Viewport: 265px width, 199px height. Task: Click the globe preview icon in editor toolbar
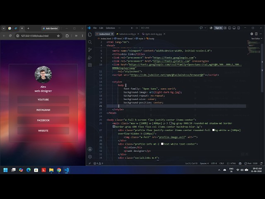tap(252, 34)
